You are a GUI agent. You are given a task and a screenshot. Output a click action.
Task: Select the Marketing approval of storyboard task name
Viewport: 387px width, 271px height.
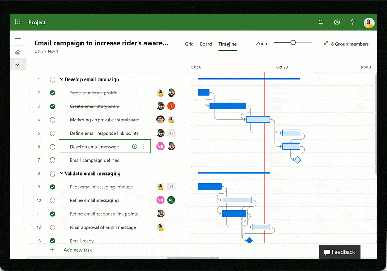[105, 120]
